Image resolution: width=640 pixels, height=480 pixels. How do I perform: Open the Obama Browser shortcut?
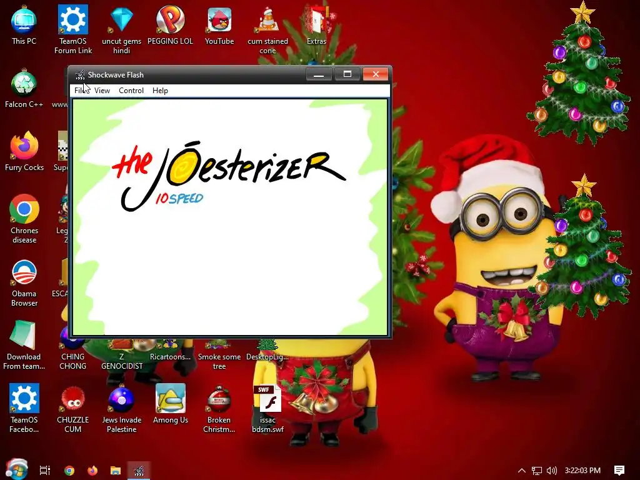[x=24, y=282]
